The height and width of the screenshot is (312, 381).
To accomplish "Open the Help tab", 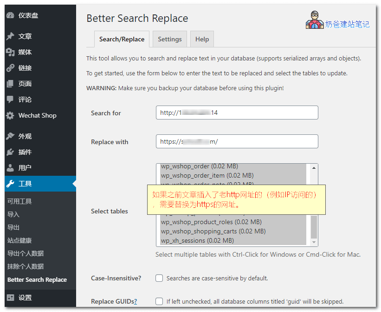I will coord(202,40).
